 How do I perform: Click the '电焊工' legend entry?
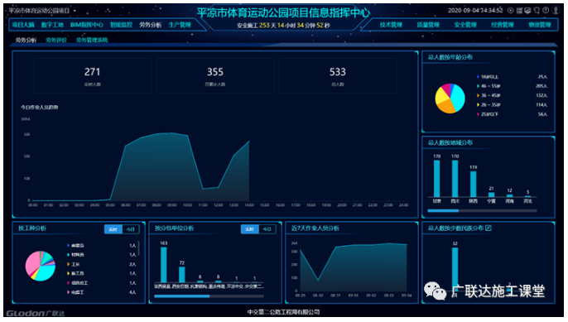(78, 292)
